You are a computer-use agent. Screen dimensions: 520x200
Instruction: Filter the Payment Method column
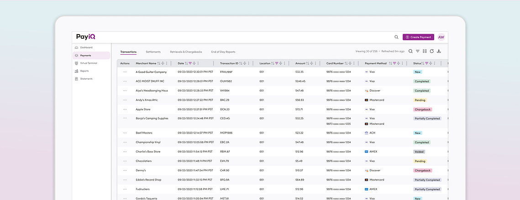(x=394, y=63)
